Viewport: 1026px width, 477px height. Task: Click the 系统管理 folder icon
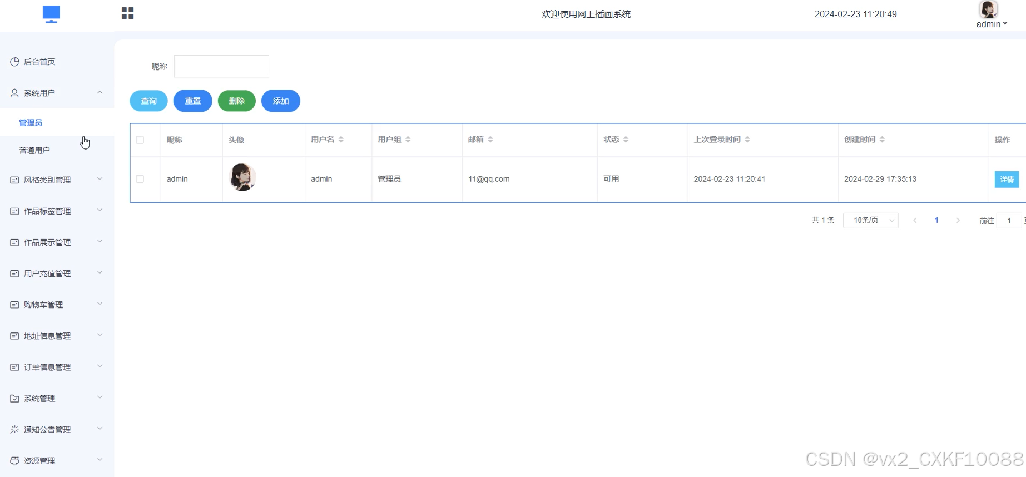(x=14, y=399)
